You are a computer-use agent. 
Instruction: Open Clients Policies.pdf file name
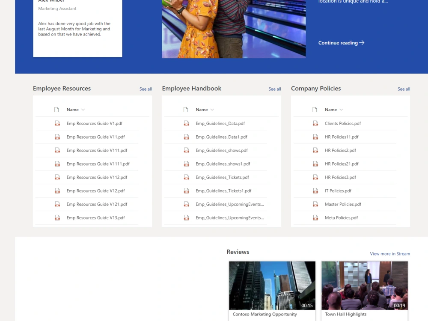tap(343, 123)
